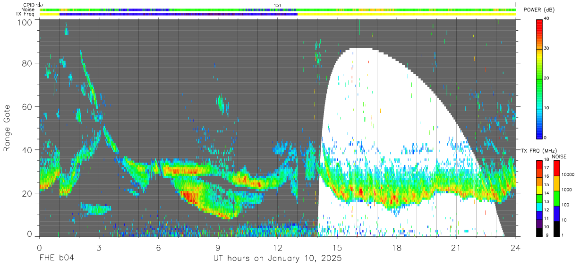Click the 18 tick label on the UT hours axis
The height and width of the screenshot is (268, 580).
[x=396, y=248]
